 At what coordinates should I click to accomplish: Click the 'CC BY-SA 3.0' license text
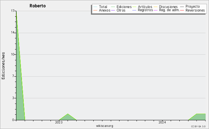pos(198,127)
